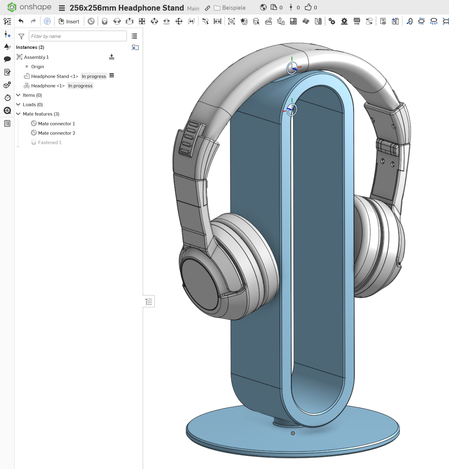Viewport: 449px width, 469px height.
Task: Click the blue-plus columns toolbar icon
Action: [x=395, y=21]
